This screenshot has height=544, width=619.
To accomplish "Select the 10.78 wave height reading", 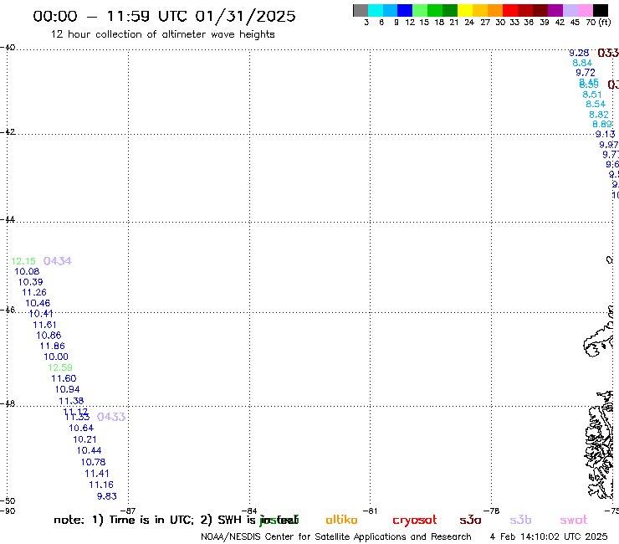I will (93, 462).
